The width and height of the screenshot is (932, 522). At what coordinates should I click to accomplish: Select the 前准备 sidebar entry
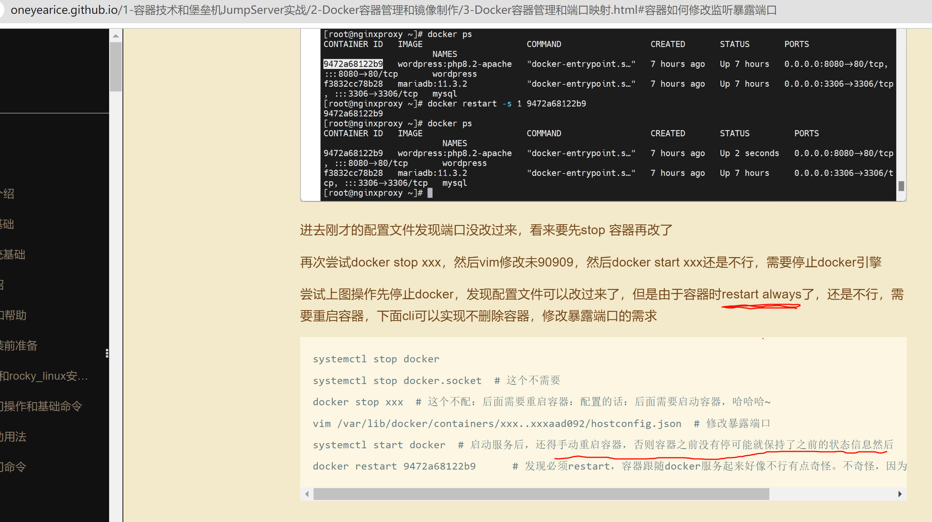(19, 346)
